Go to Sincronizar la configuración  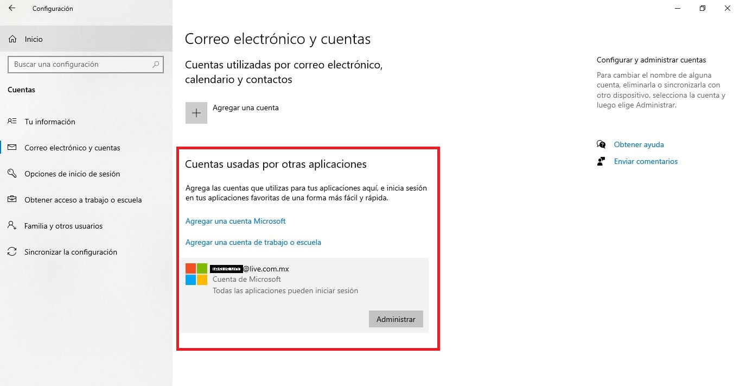[x=71, y=252]
